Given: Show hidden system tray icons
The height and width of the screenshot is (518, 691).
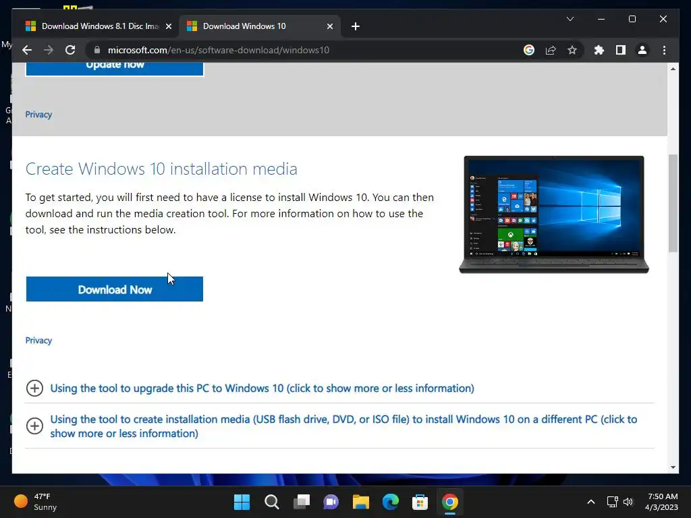Looking at the screenshot, I should point(591,502).
